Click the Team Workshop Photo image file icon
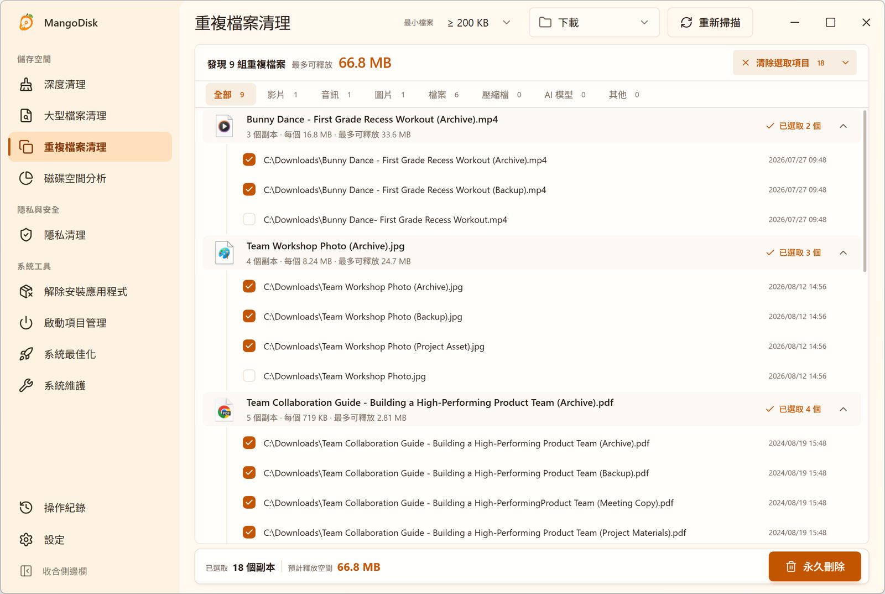This screenshot has width=885, height=594. (224, 253)
